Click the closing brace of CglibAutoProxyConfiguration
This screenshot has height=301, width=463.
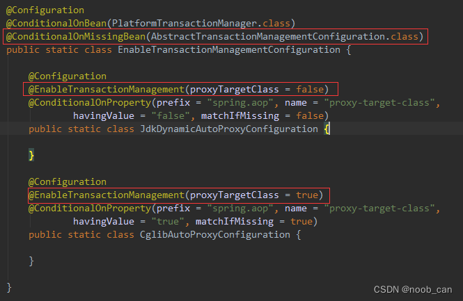[31, 261]
